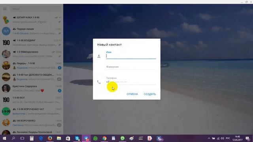Image resolution: width=253 pixels, height=142 pixels.
Task: Click the Last name (Фамилия) field
Action: (131, 67)
